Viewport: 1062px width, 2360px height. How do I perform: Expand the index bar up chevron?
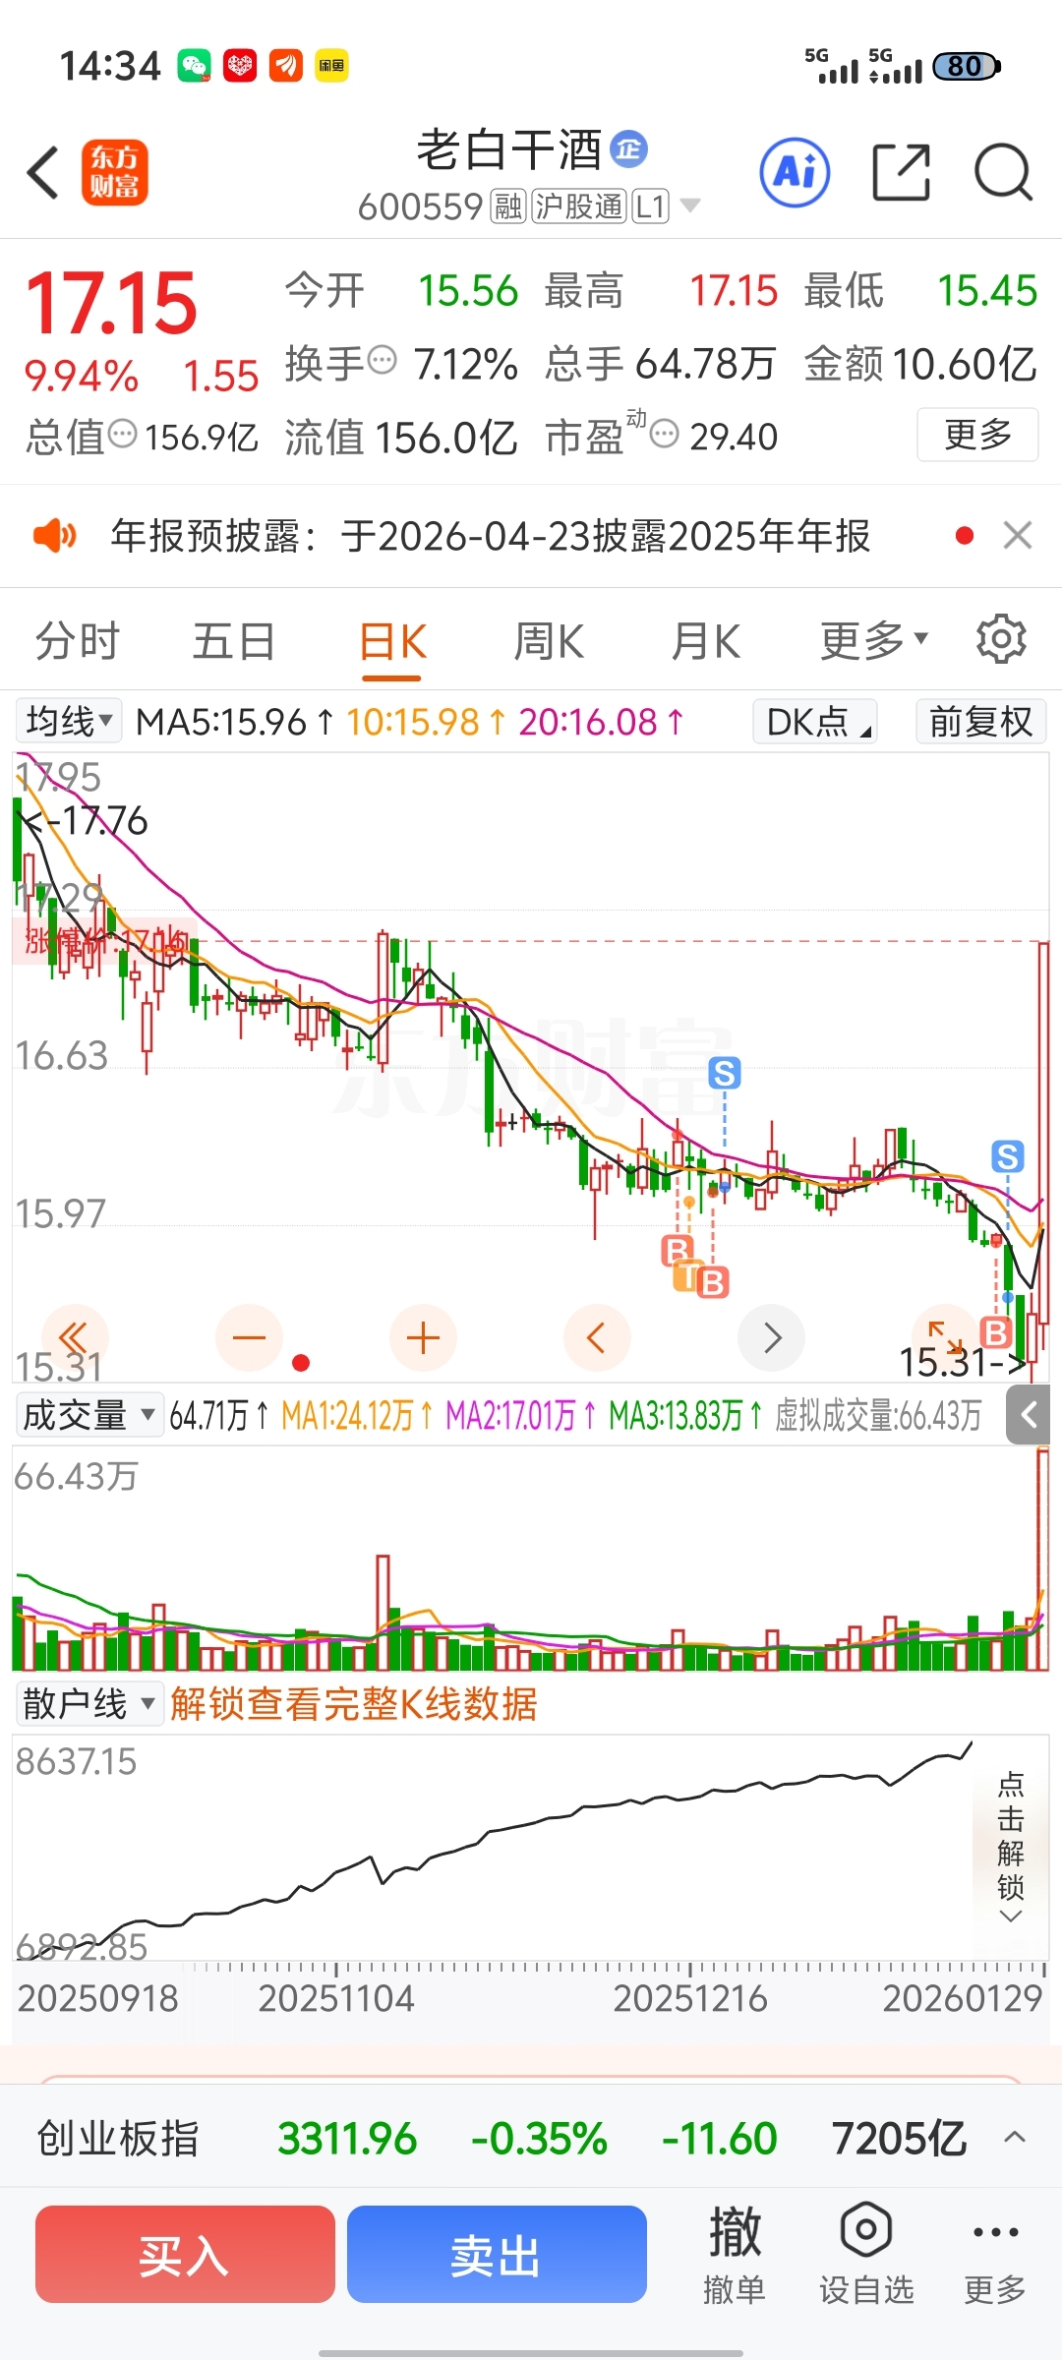point(1015,2137)
